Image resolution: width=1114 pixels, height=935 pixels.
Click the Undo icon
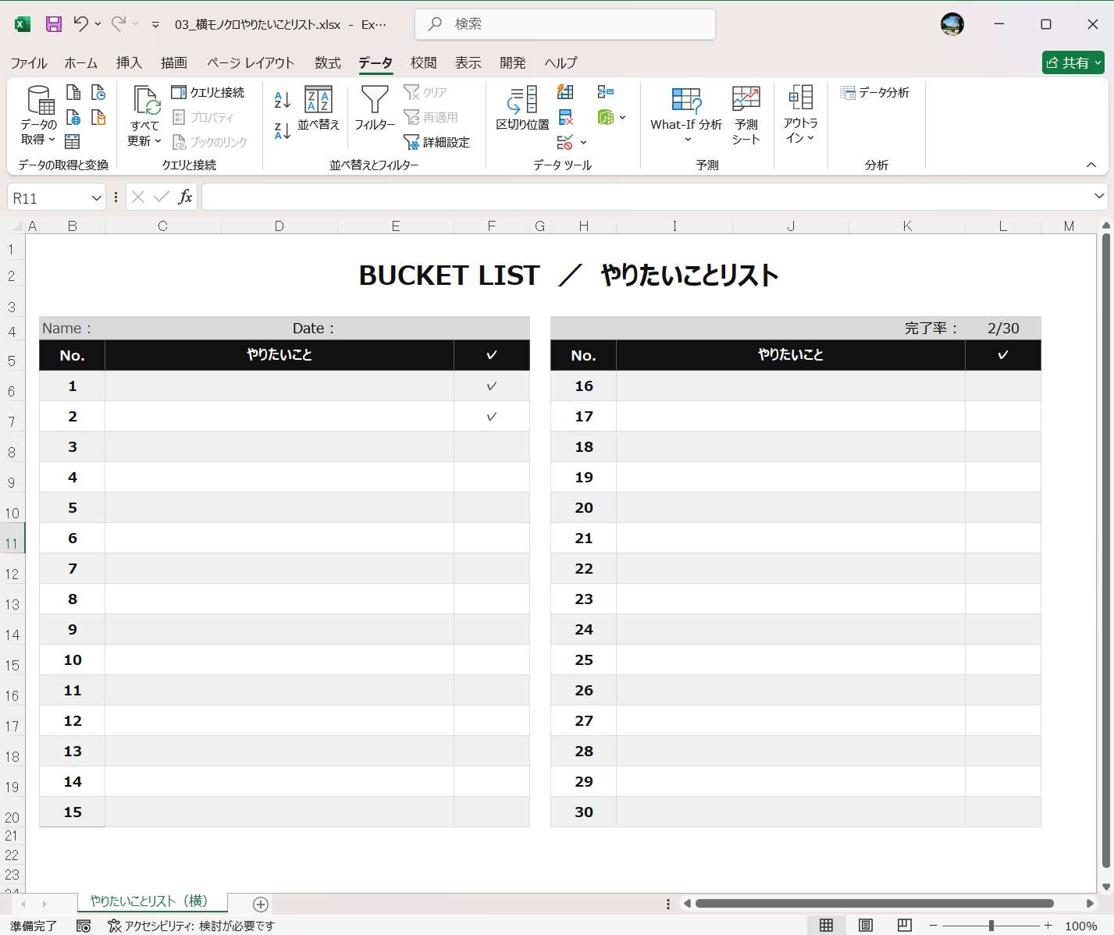(x=81, y=24)
